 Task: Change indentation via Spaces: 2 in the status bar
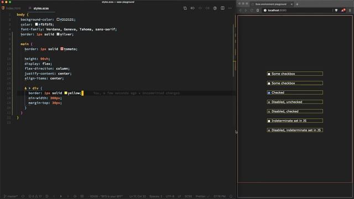[x=156, y=196]
